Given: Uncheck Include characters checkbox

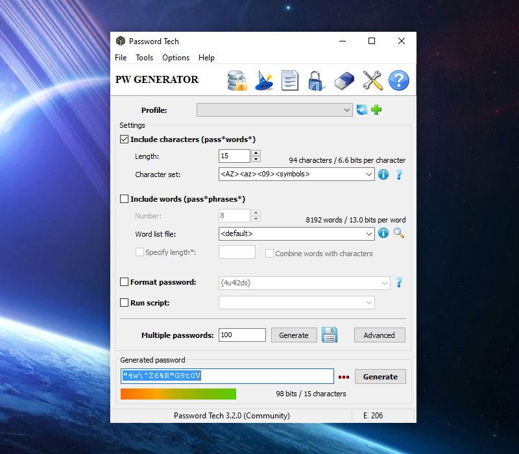Looking at the screenshot, I should click(124, 139).
